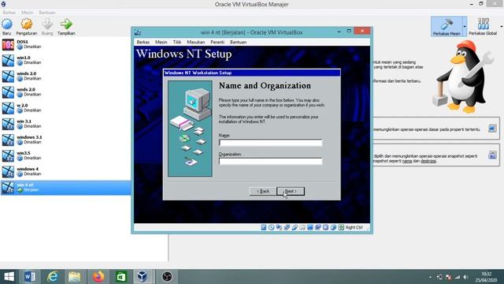The height and width of the screenshot is (284, 504).
Task: Click the deskripsi link in snapshot description
Action: point(428,161)
